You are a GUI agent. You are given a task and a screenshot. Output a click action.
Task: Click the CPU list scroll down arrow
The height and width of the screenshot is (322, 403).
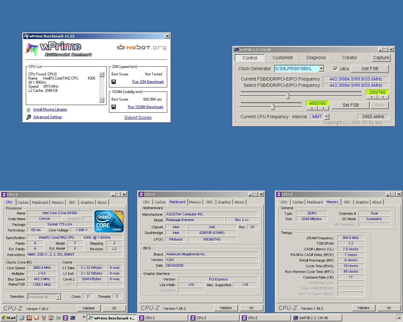(x=101, y=100)
